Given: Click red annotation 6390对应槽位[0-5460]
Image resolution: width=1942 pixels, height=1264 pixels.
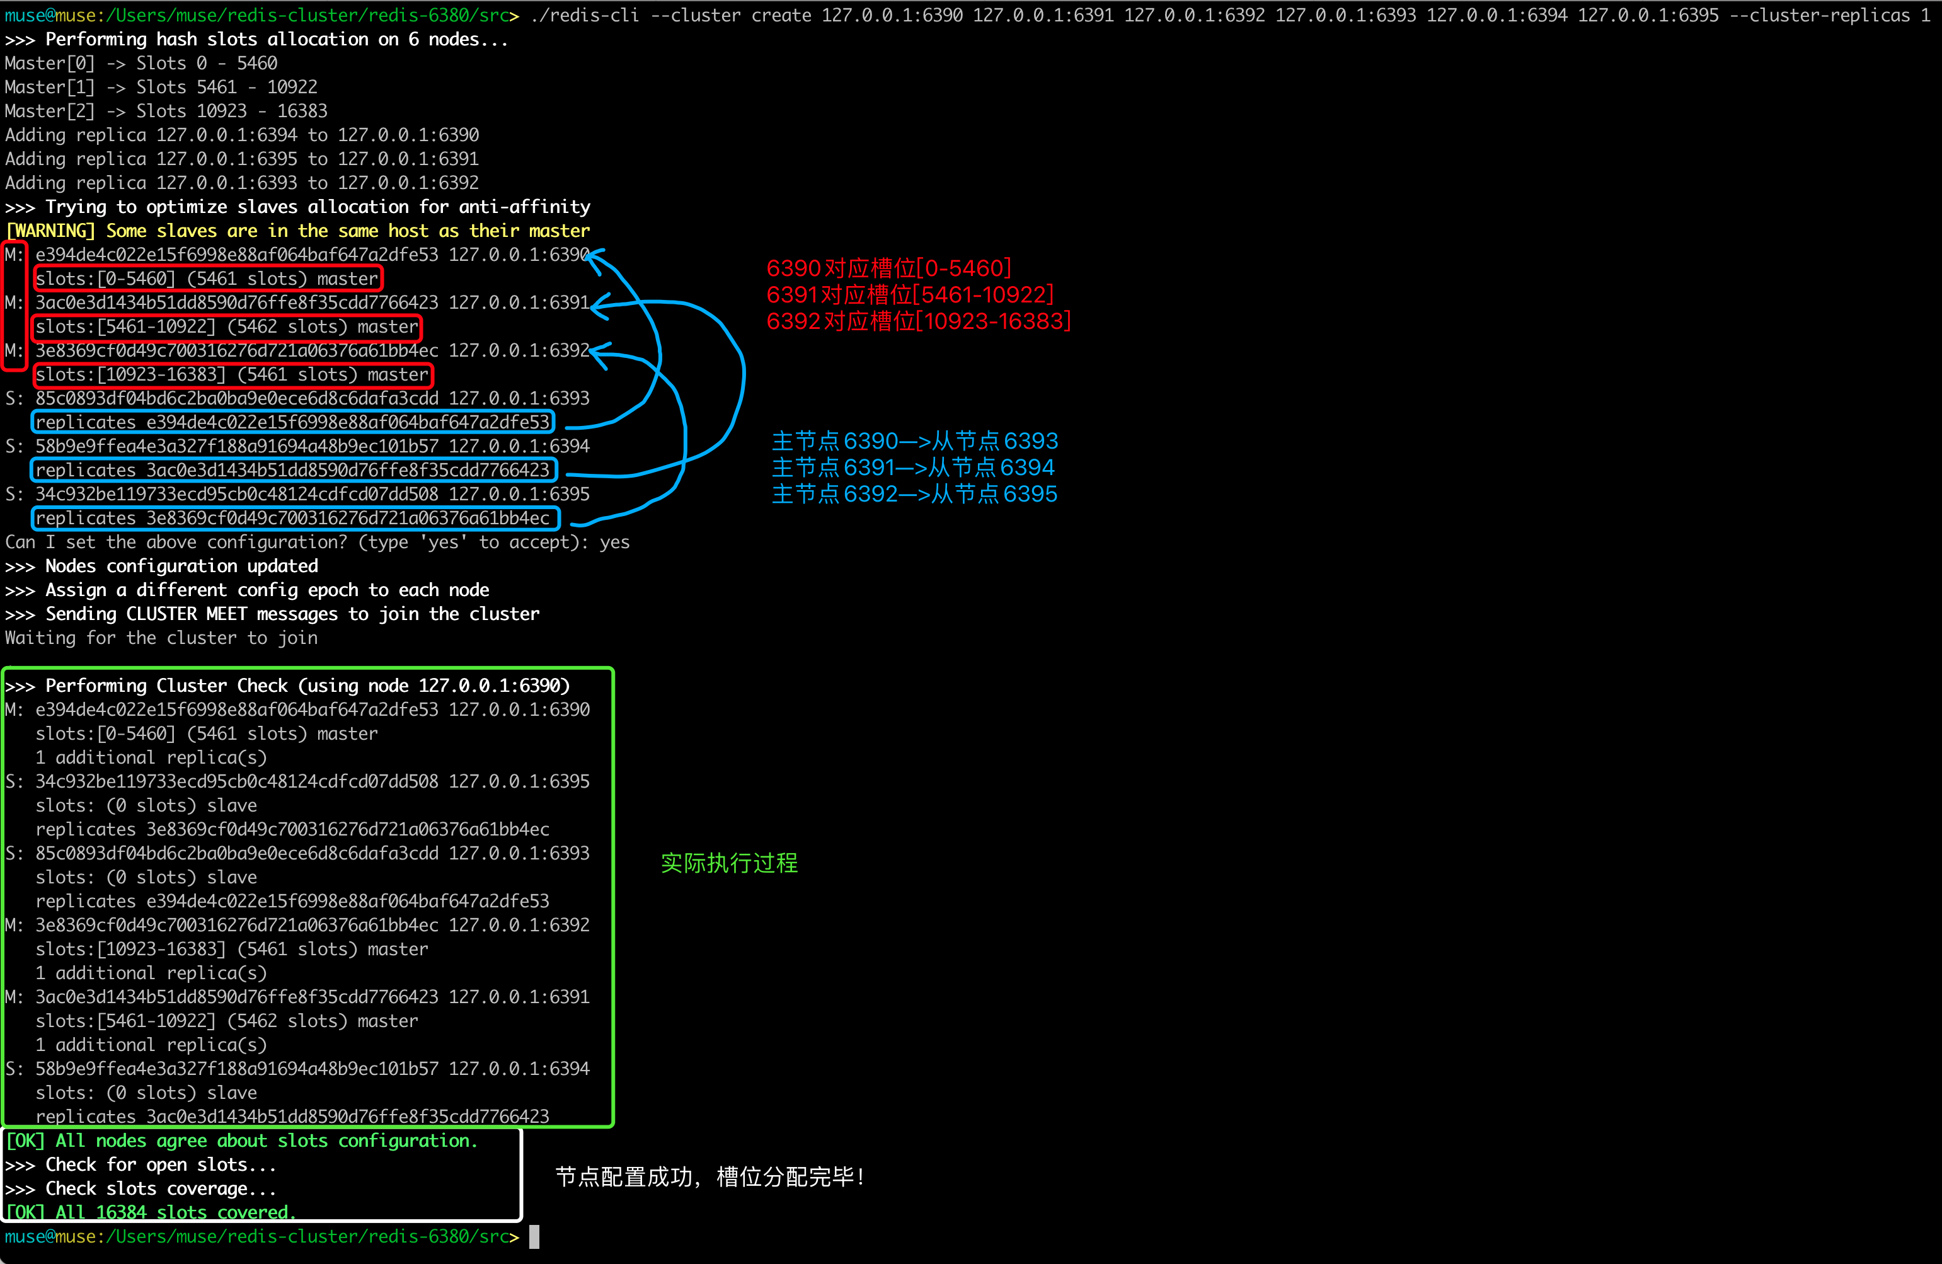Looking at the screenshot, I should click(x=888, y=268).
